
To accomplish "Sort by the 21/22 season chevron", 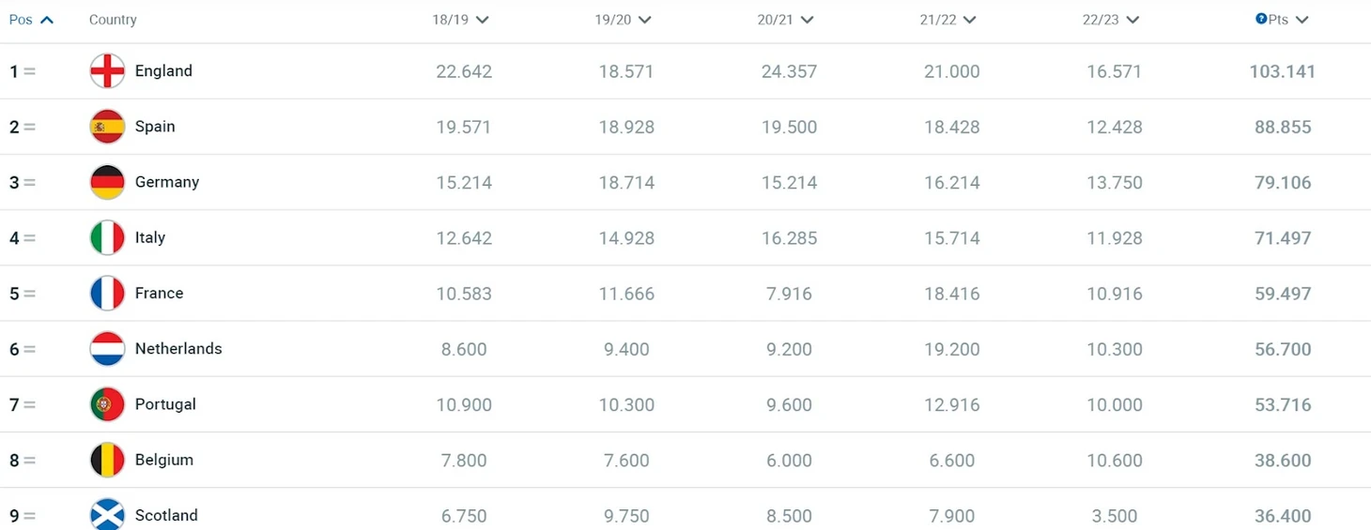I will pyautogui.click(x=969, y=20).
